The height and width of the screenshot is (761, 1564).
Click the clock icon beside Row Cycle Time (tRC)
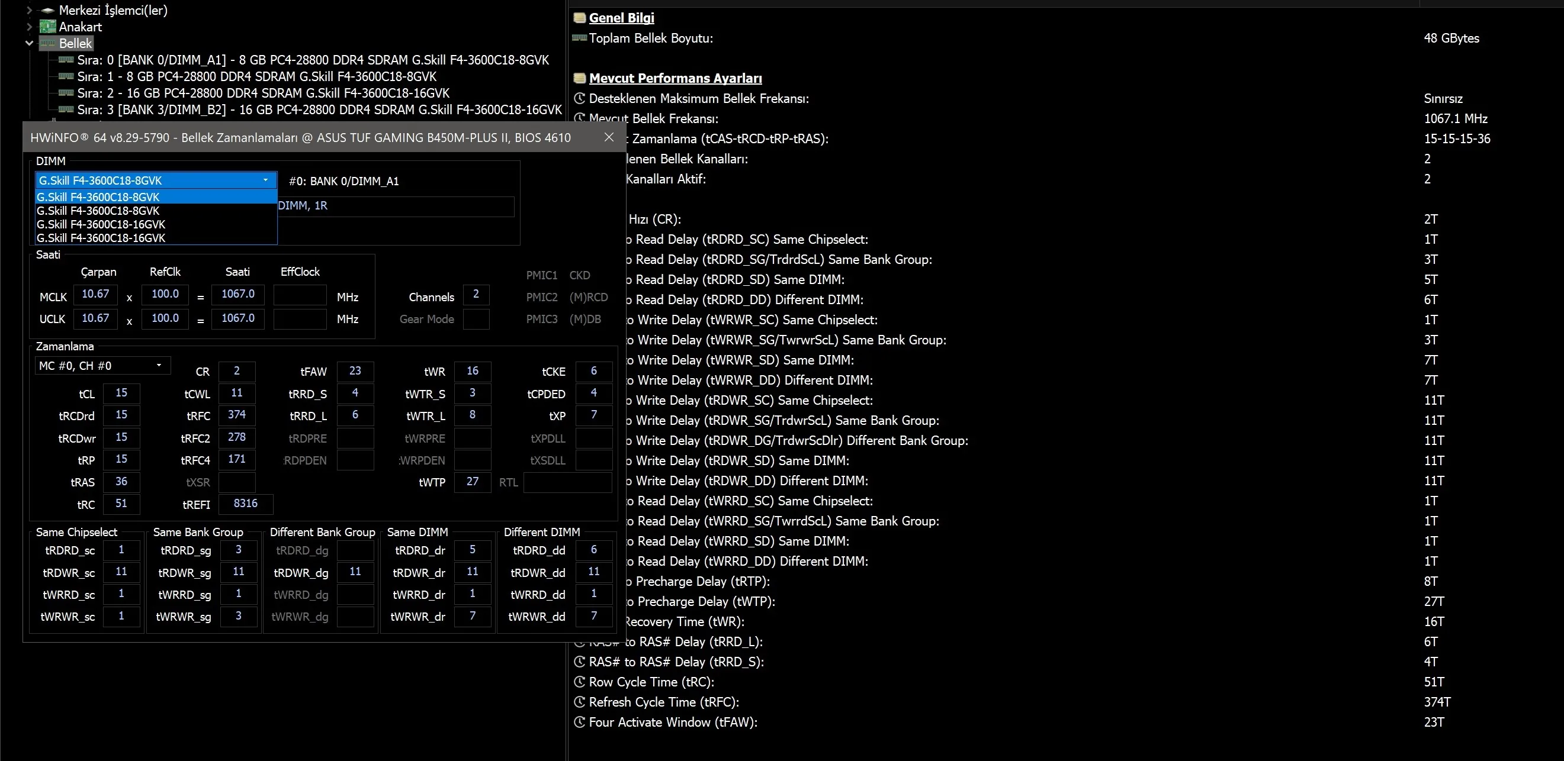point(580,682)
